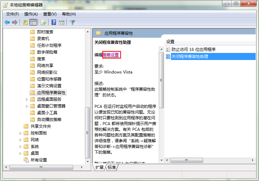This screenshot has height=181, width=259.
Task: Toggle the show/hide console tree icon
Action: pyautogui.click(x=33, y=23)
